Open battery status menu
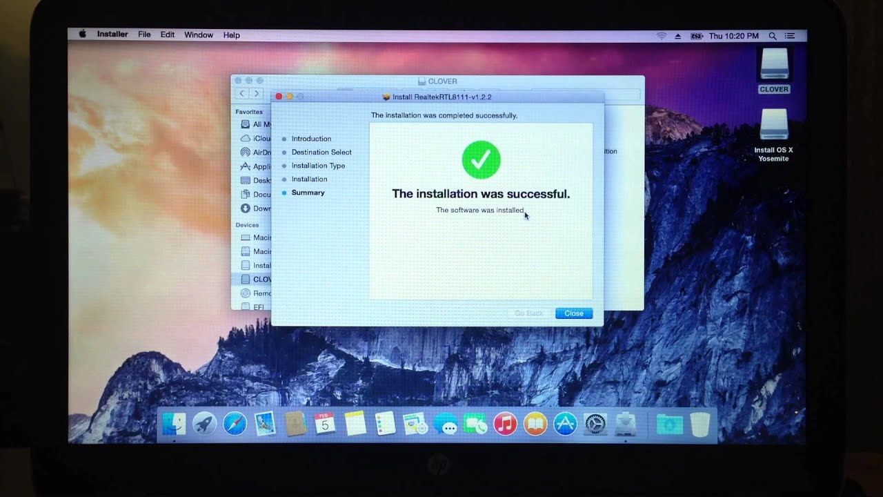This screenshot has height=497, width=883. click(697, 35)
